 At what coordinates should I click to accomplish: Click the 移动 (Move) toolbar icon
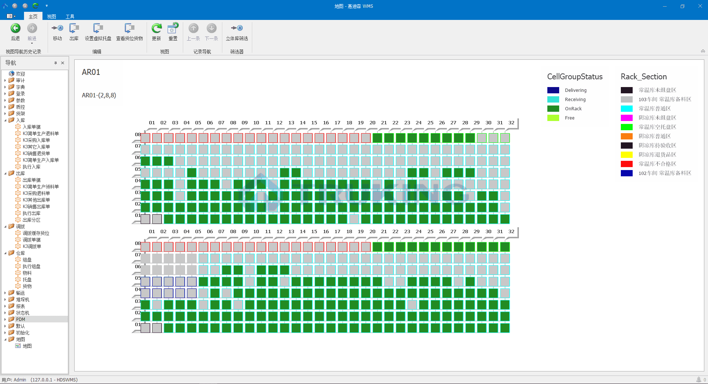point(57,28)
